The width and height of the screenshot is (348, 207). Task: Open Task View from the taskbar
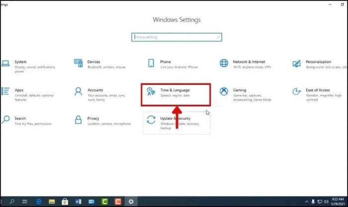coord(25,202)
